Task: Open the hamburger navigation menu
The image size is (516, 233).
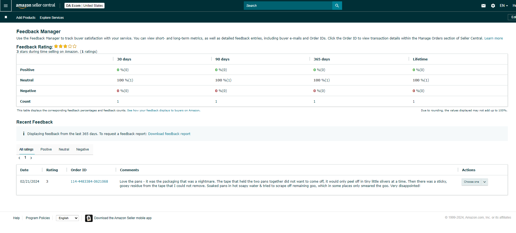Action: [5, 5]
